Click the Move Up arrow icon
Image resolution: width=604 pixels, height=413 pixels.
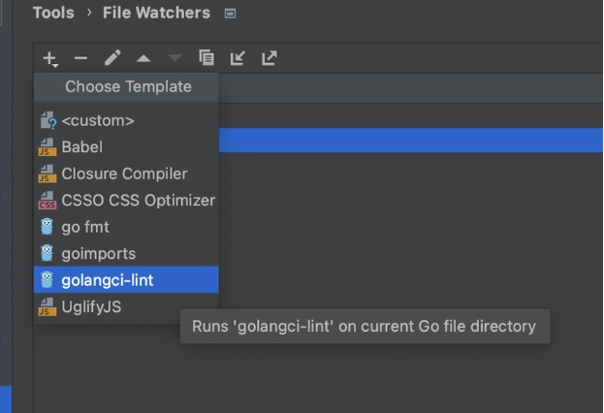click(x=143, y=59)
